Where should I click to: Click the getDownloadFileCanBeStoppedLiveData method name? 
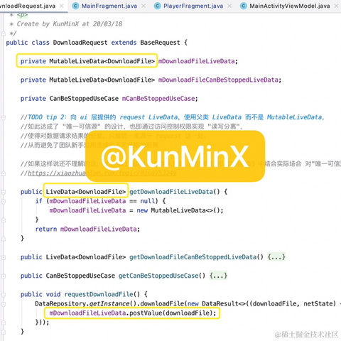pyautogui.click(x=193, y=257)
